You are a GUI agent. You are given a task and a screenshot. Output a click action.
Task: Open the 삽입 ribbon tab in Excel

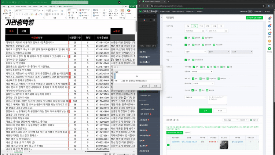(12, 7)
